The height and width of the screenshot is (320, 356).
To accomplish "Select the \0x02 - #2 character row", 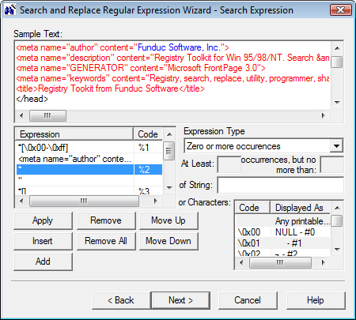I will (282, 253).
